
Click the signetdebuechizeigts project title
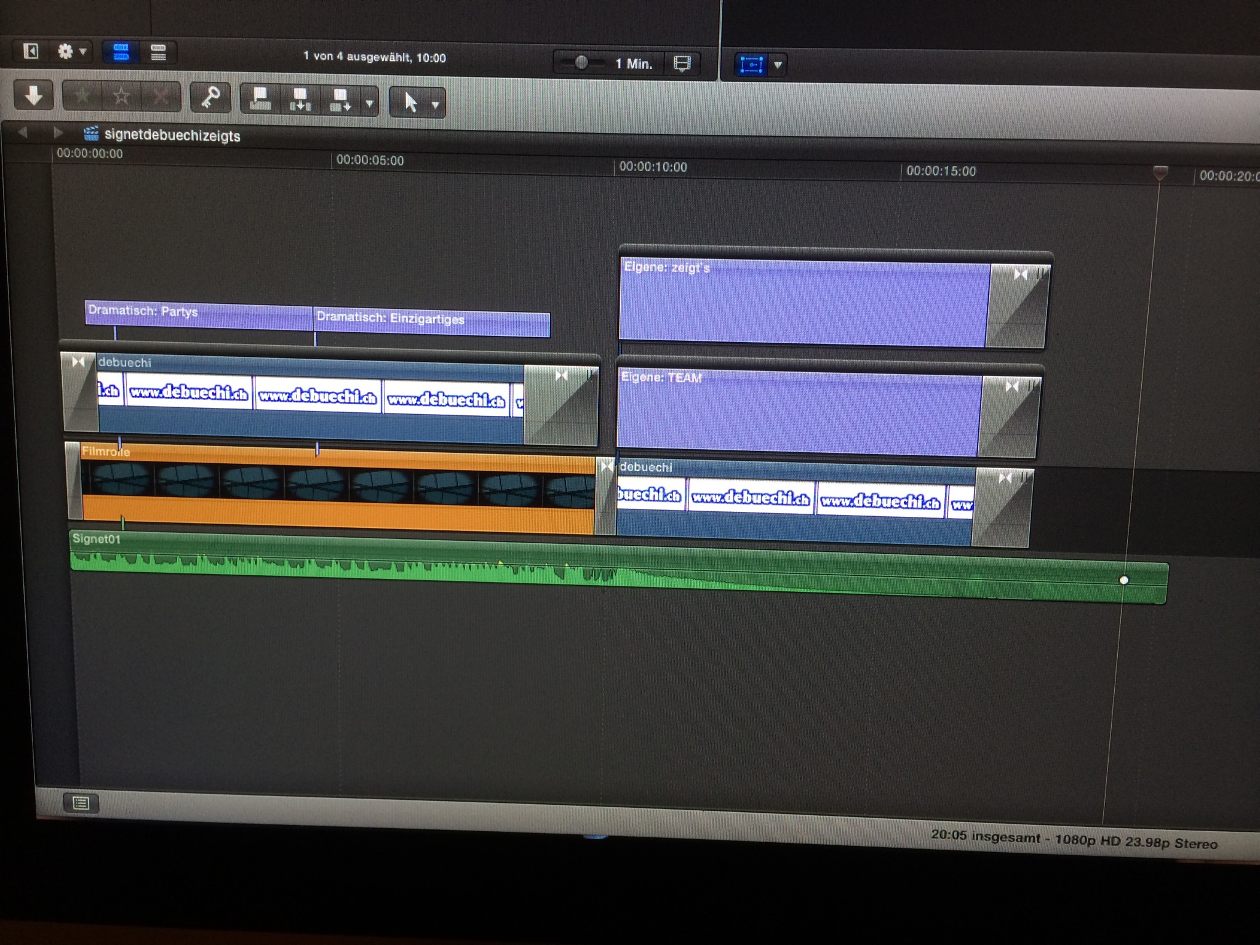coord(172,135)
